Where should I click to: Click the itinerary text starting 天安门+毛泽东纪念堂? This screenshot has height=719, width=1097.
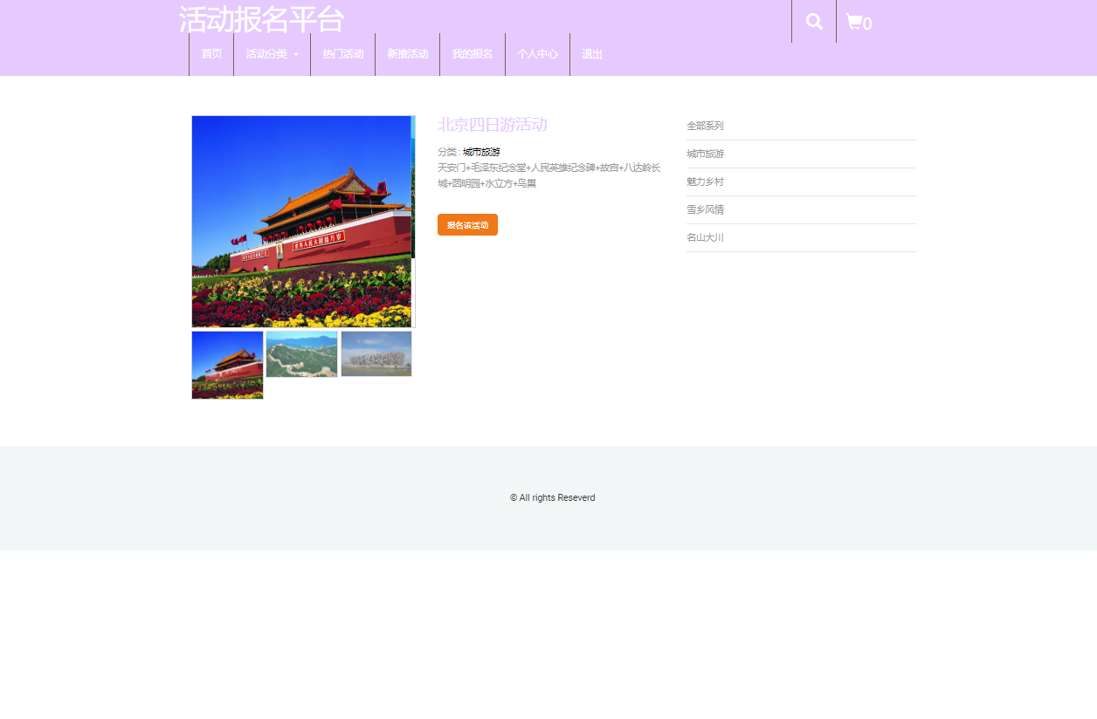(549, 175)
